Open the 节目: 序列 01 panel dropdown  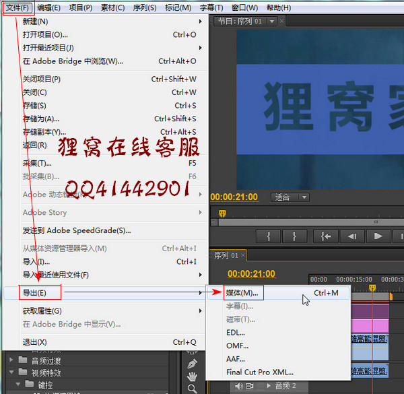tap(271, 21)
